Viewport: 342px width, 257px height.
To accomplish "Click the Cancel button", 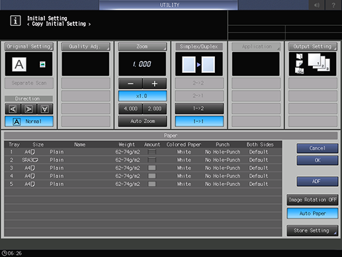I will point(318,148).
